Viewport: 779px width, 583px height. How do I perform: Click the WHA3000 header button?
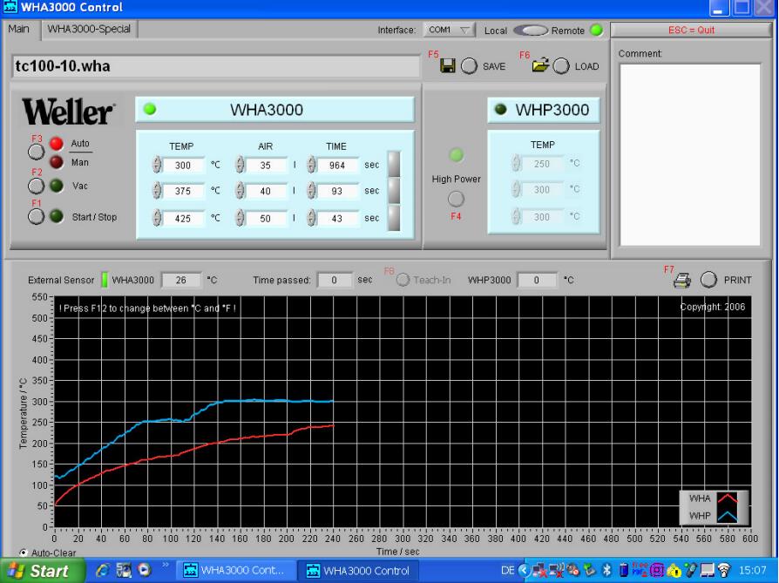(x=274, y=109)
